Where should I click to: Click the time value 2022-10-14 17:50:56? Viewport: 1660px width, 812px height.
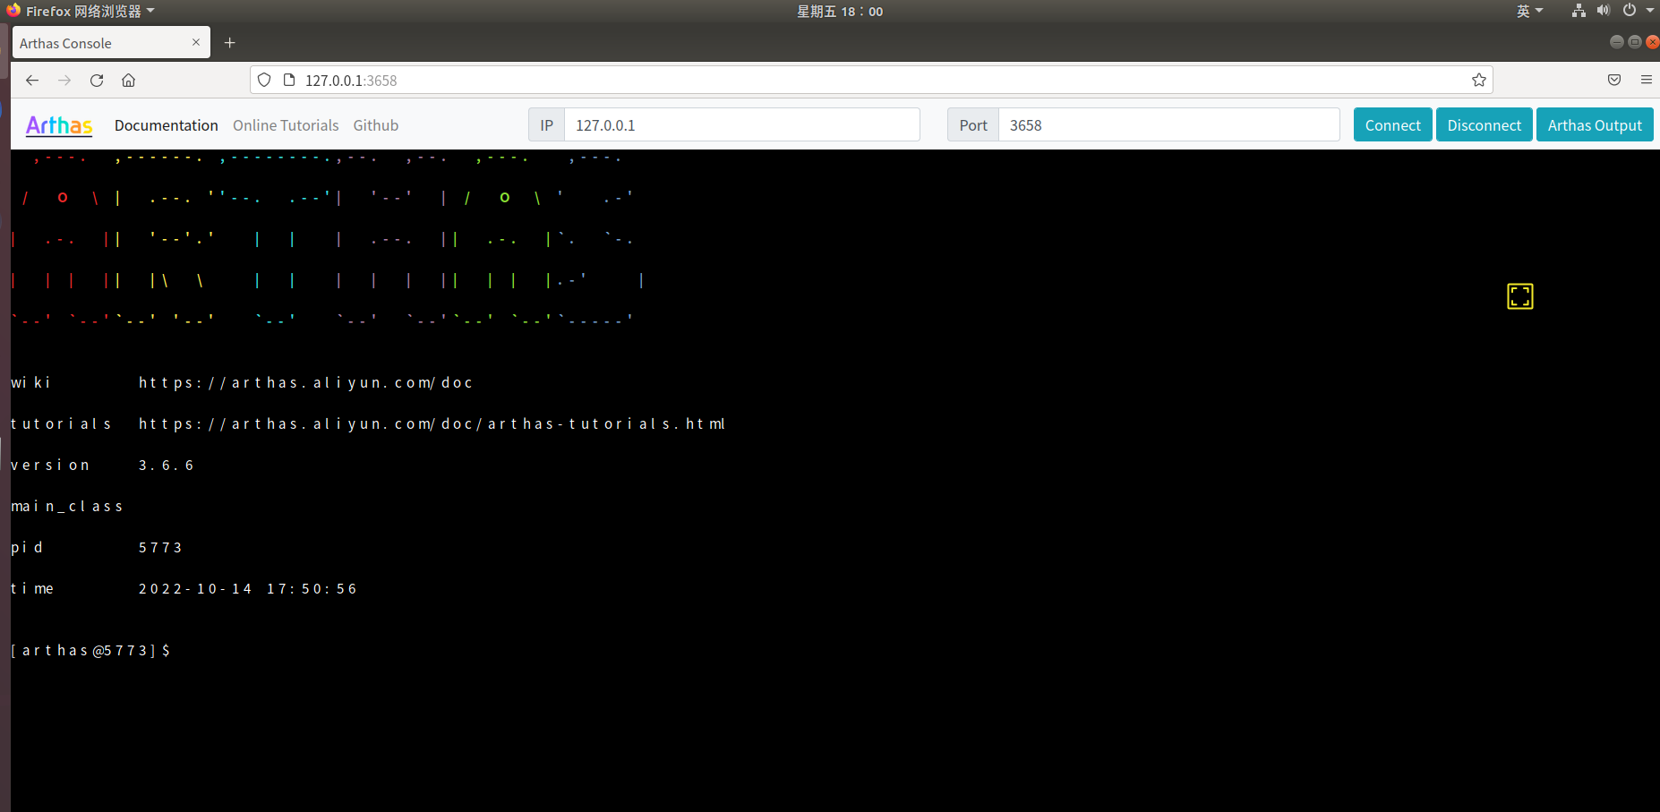(248, 589)
